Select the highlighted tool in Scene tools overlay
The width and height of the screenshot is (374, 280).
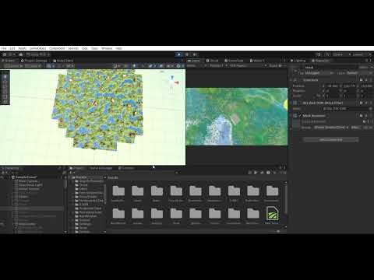pos(5,76)
